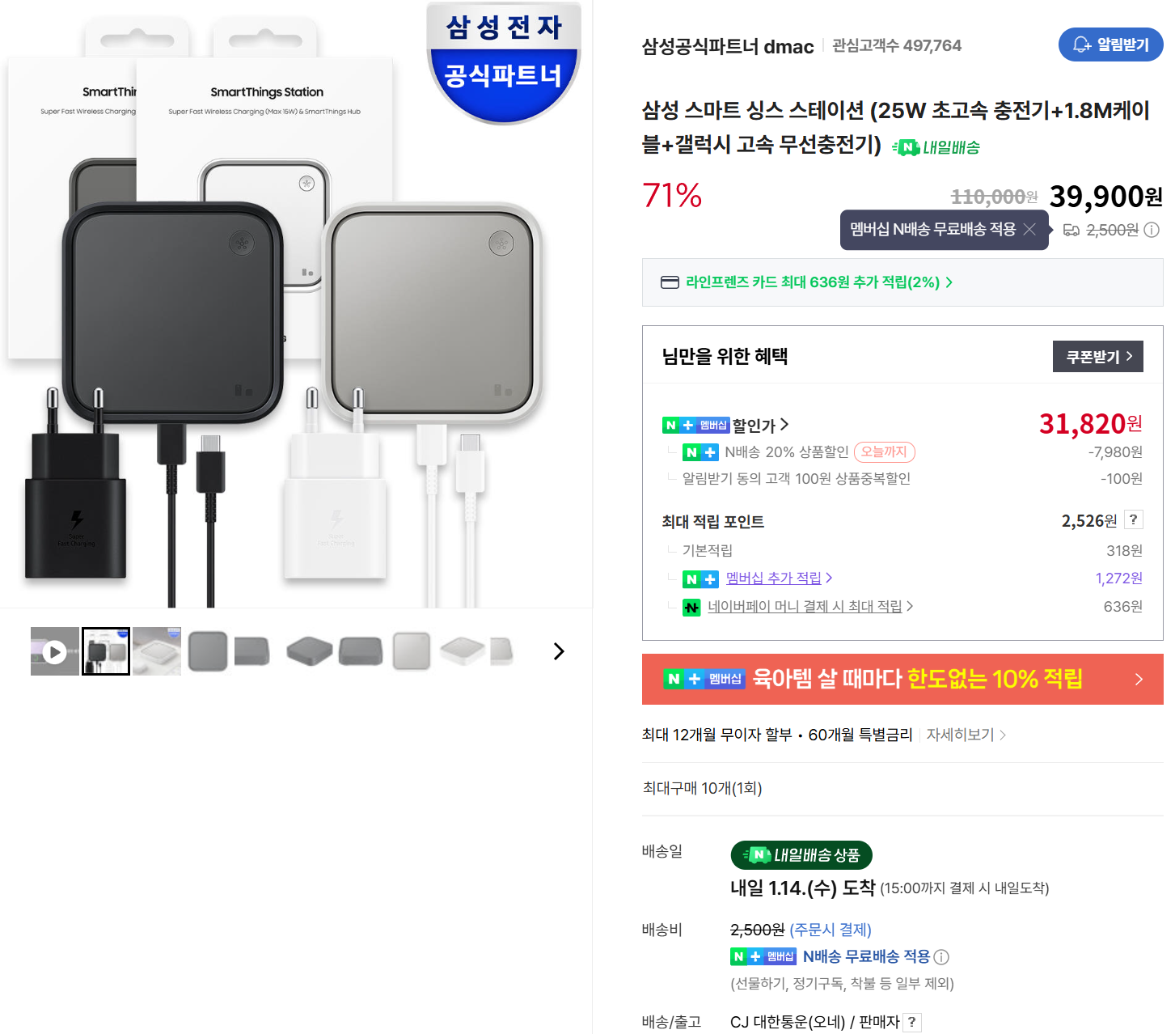
Task: Click the 삼성공식파트너 dmac store name
Action: click(727, 46)
